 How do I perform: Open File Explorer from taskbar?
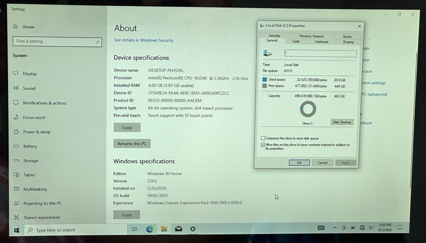point(164,229)
